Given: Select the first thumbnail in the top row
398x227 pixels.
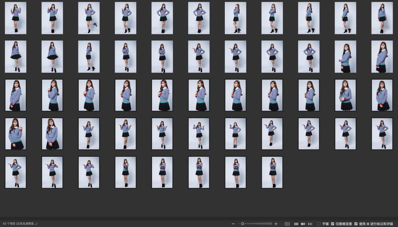Looking at the screenshot, I should (16, 18).
